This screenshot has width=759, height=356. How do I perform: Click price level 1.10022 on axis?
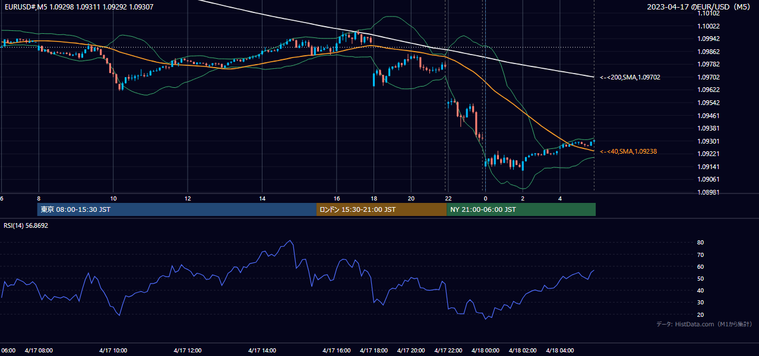click(709, 26)
